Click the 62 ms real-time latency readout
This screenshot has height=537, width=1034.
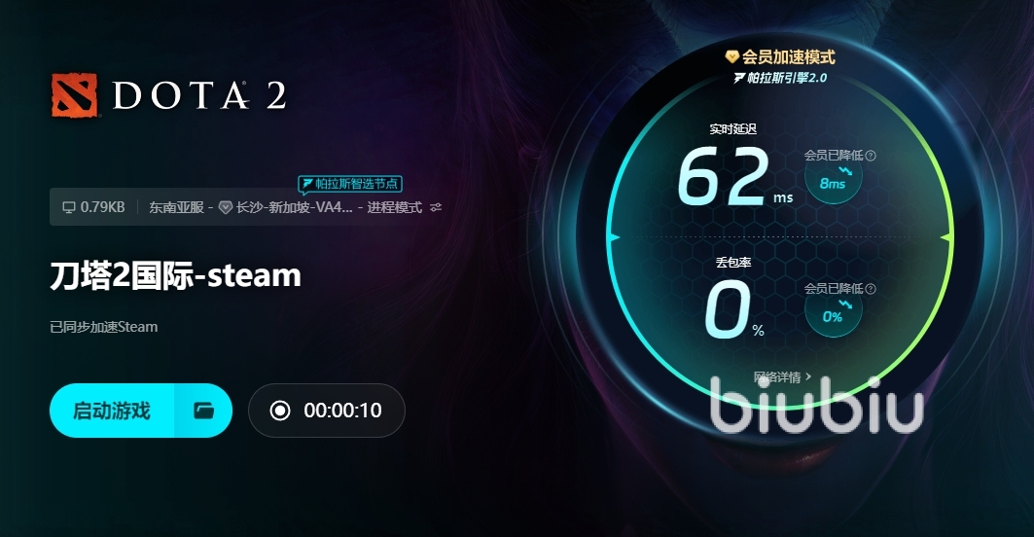point(735,177)
